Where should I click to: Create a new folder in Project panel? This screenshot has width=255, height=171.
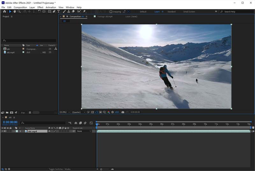[x=7, y=113]
